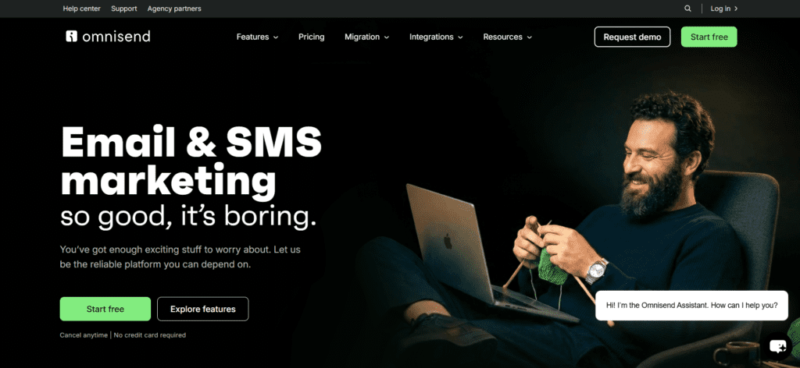Visit the Agency partners page

coord(174,9)
